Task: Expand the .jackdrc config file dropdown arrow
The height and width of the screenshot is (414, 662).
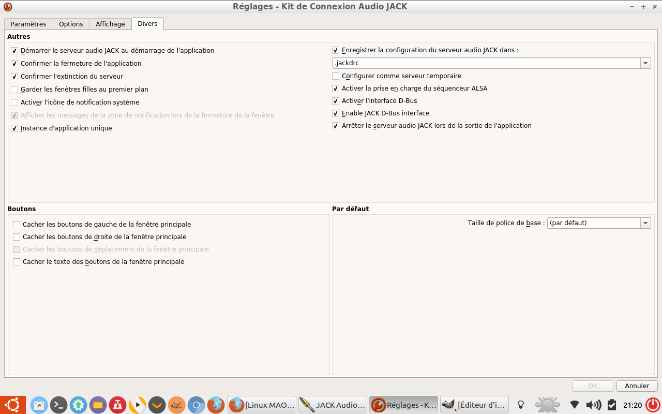Action: tap(645, 63)
